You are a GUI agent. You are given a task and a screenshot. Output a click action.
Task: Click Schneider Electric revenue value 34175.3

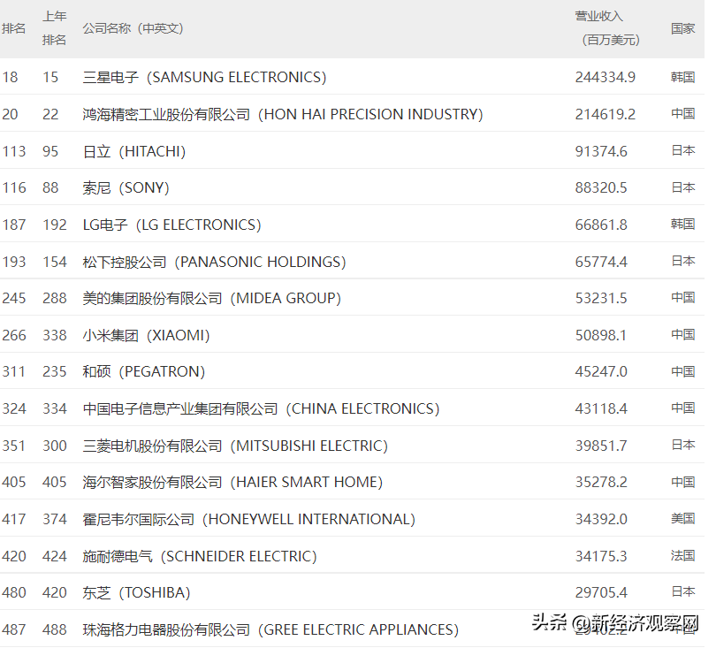point(601,556)
